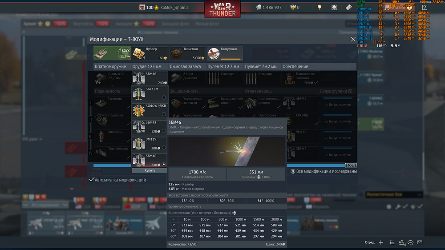Click the 9М119 modification under Огневая мощь
445x250 pixels.
(x=303, y=137)
